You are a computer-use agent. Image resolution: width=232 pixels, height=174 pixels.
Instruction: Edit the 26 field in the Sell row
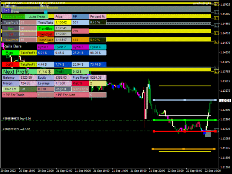(x=28, y=34)
